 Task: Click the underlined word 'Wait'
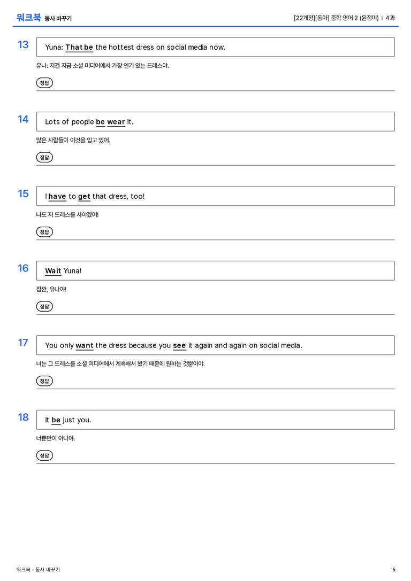coord(53,271)
